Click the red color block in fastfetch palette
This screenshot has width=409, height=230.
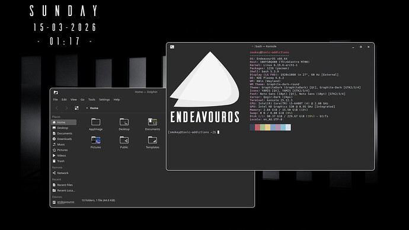tap(257, 127)
